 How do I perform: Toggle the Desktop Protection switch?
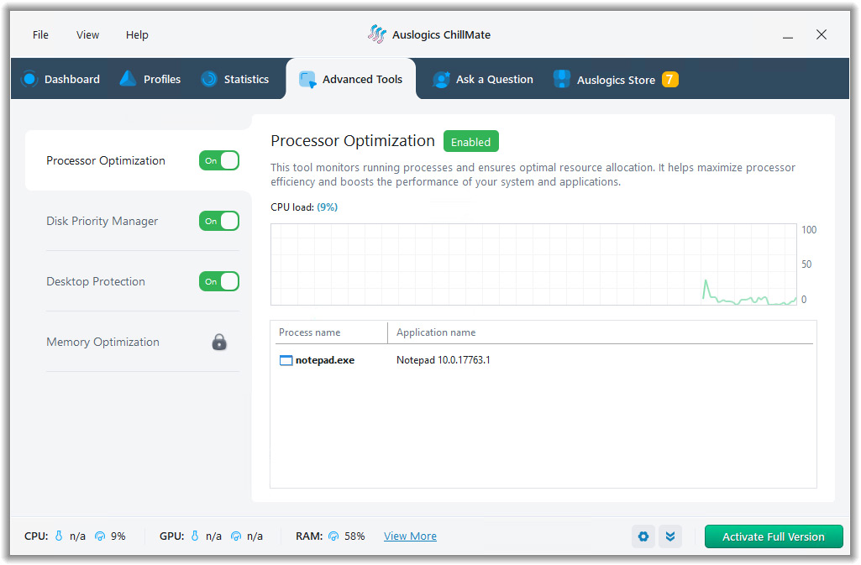[x=219, y=281]
